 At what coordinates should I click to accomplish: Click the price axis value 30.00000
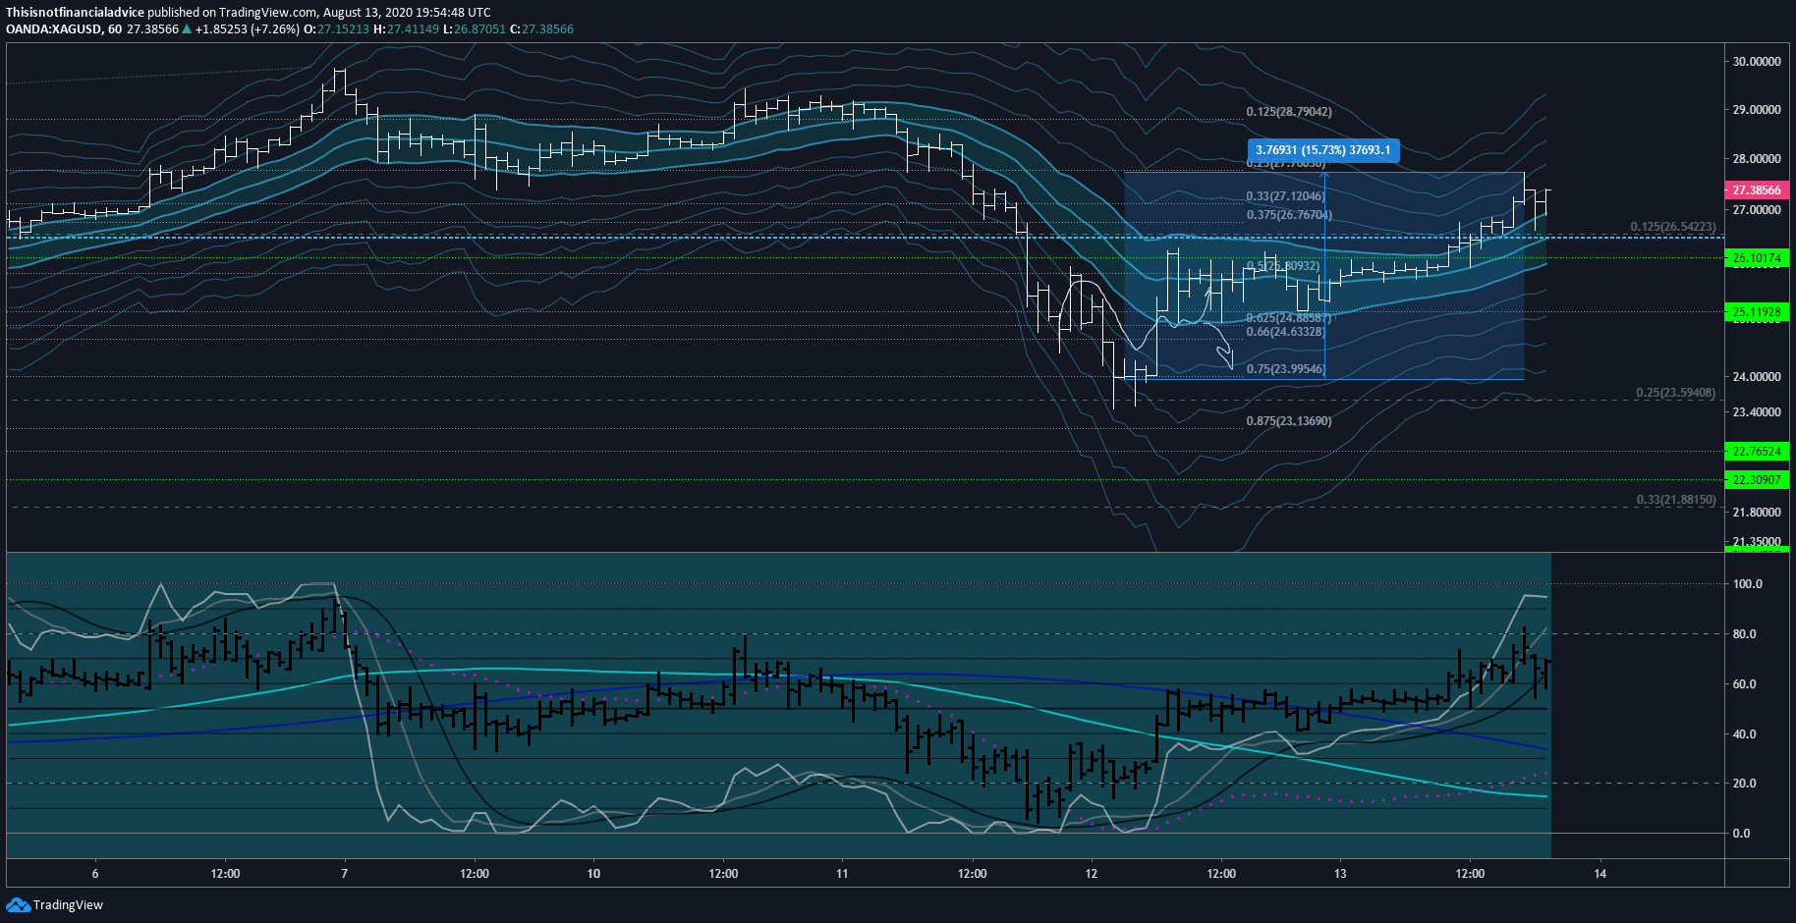click(1757, 62)
